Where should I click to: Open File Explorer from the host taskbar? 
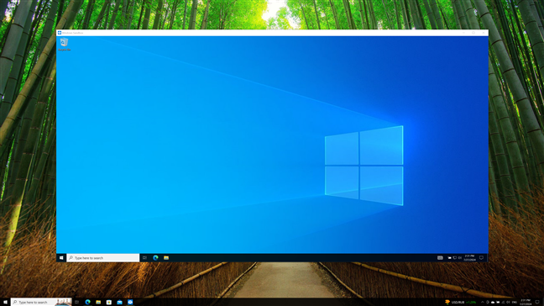(98, 302)
